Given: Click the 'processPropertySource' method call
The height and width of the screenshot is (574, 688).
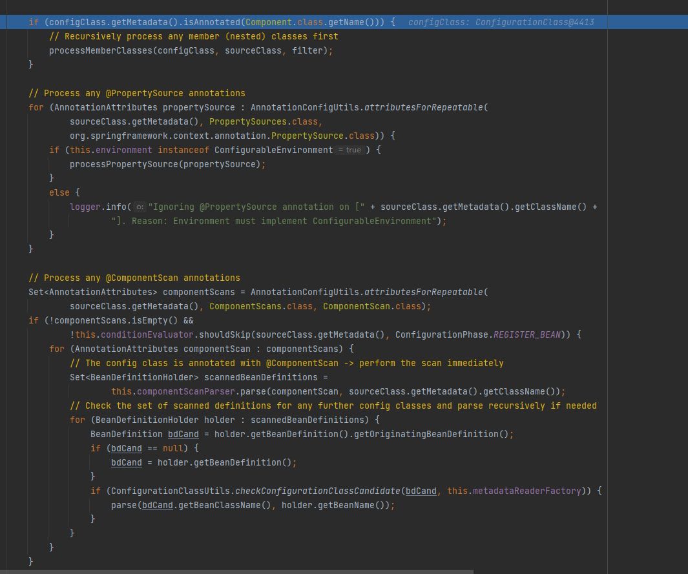Looking at the screenshot, I should pos(124,165).
